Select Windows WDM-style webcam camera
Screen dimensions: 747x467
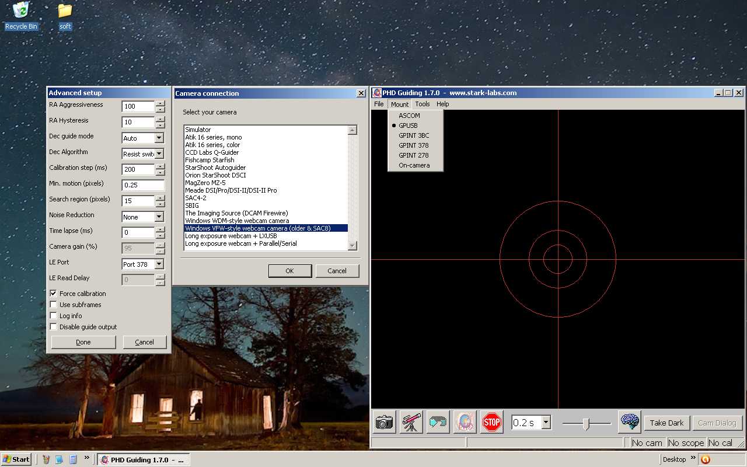pyautogui.click(x=266, y=221)
